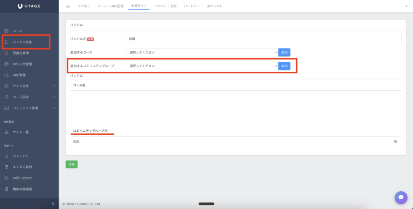Switch to the メール・LINE配信 tab
This screenshot has width=413, height=209.
point(111,6)
